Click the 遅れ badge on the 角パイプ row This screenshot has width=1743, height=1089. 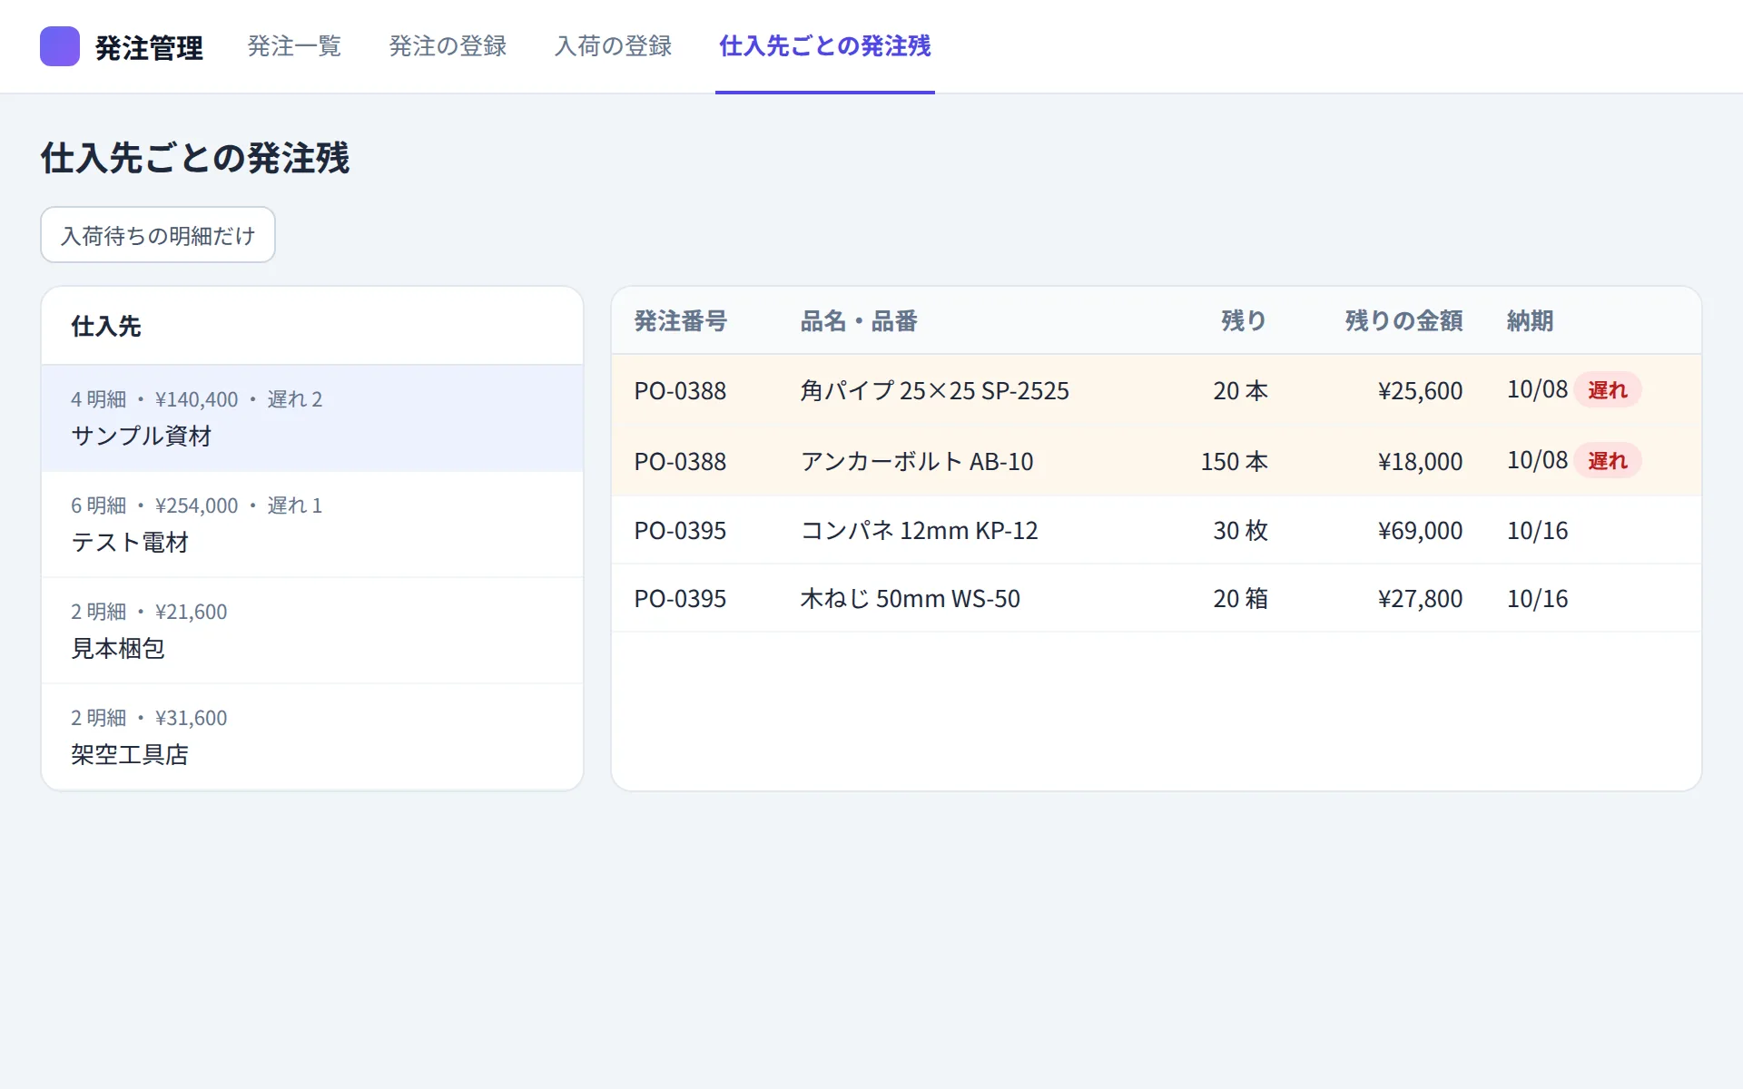[1608, 390]
